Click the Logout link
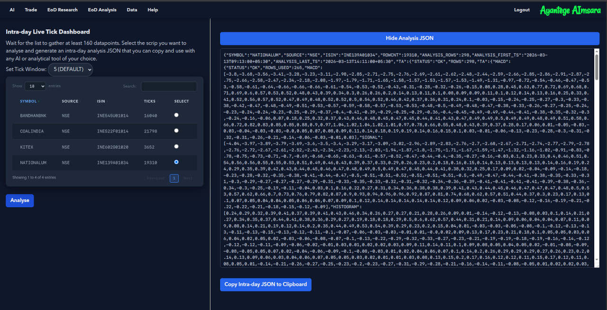Image resolution: width=607 pixels, height=310 pixels. point(522,9)
